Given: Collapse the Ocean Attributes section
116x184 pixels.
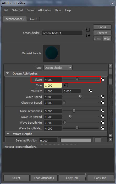Looking at the screenshot, I should 8,73.
